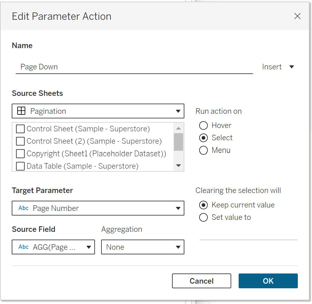Select the Menu run action option
The height and width of the screenshot is (304, 312).
pyautogui.click(x=203, y=150)
